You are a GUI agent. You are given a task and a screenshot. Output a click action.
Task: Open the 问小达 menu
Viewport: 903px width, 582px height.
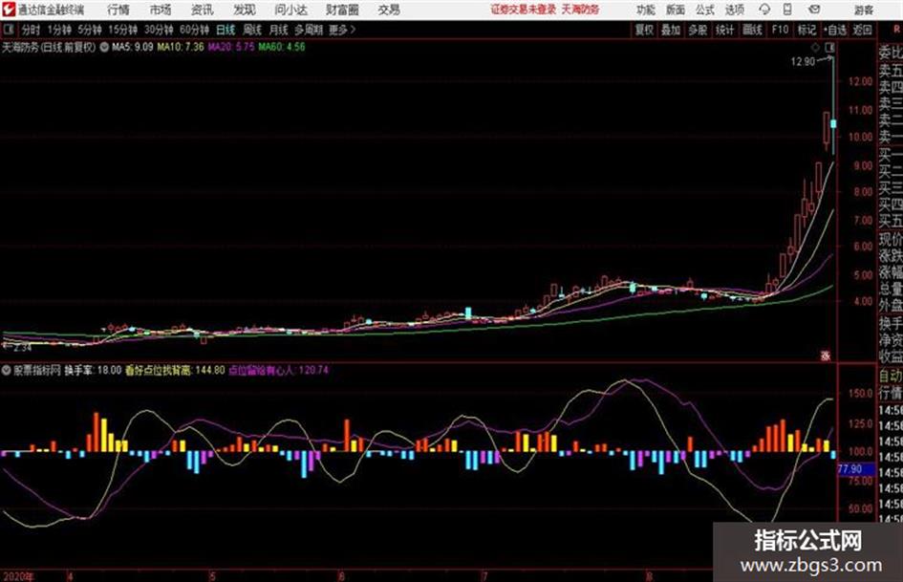pos(290,10)
